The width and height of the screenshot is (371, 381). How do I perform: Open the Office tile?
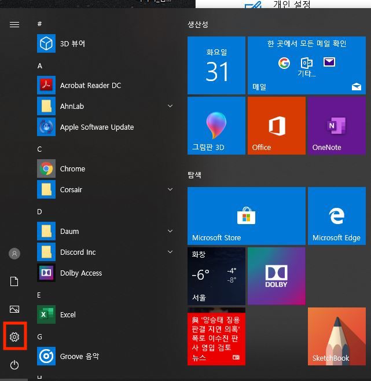277,126
